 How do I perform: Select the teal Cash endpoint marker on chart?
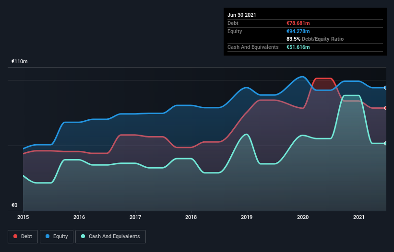pyautogui.click(x=386, y=143)
